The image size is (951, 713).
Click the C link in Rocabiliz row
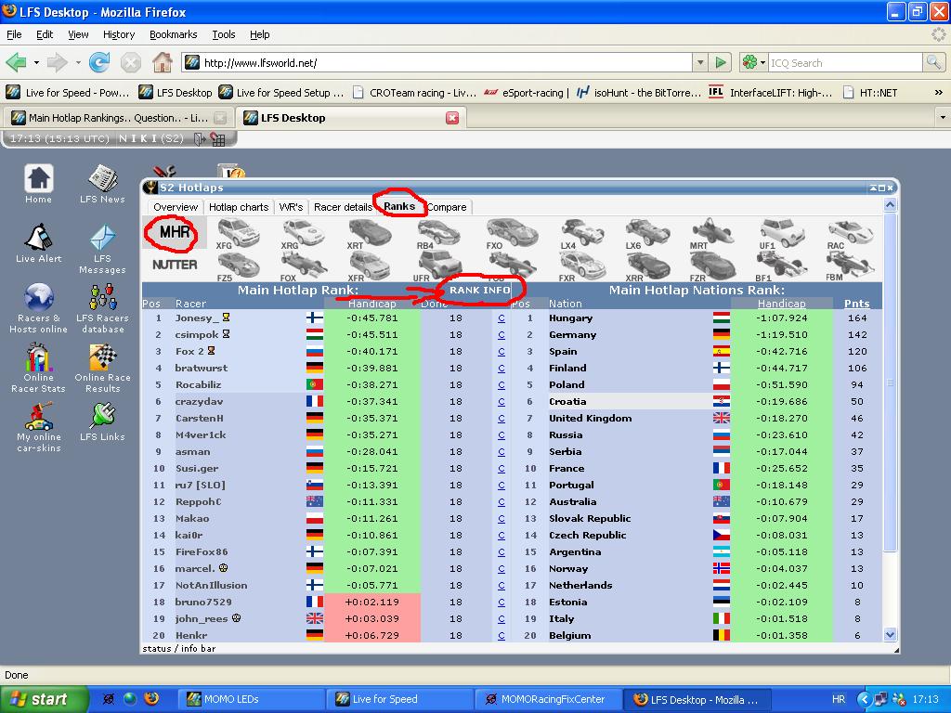click(x=501, y=384)
